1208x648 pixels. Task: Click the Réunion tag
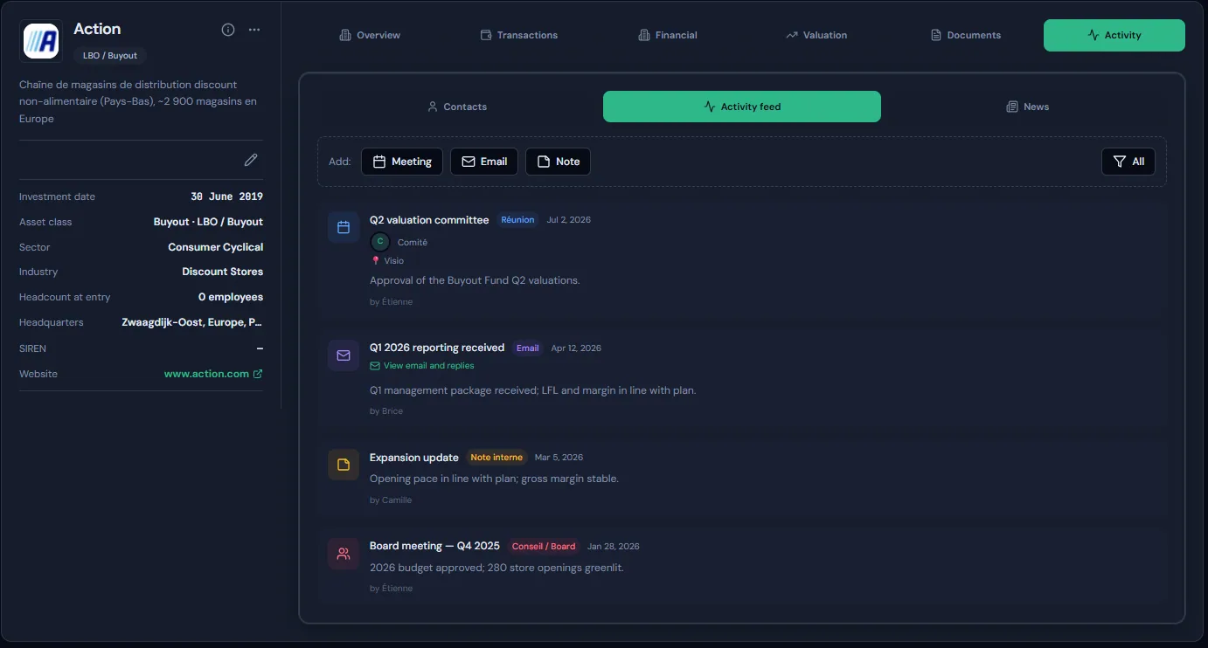point(517,220)
